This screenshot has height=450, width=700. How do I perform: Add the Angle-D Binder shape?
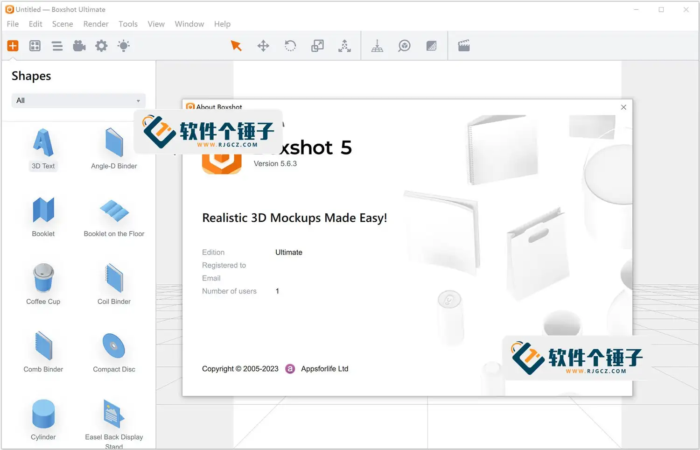(114, 149)
